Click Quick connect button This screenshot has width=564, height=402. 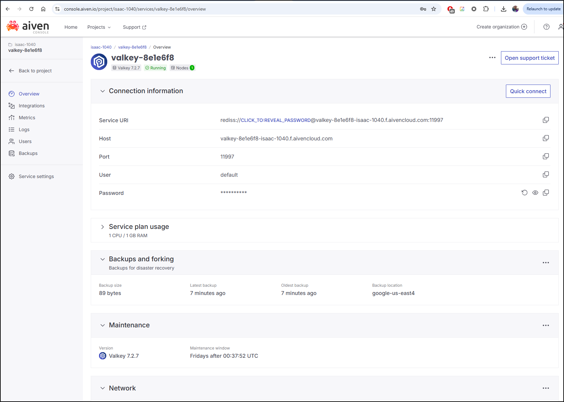[528, 91]
